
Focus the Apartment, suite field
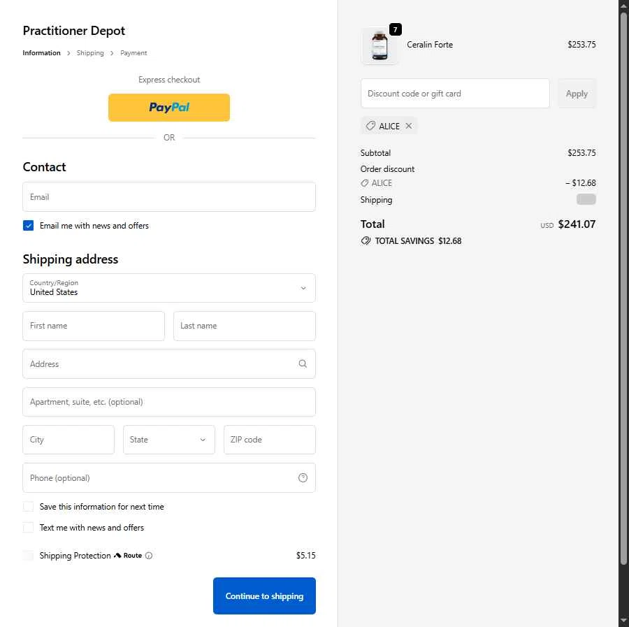(x=169, y=402)
